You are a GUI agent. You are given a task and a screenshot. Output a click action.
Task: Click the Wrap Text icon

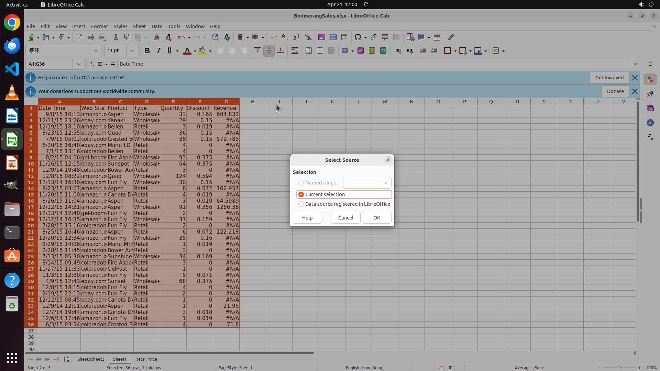click(295, 51)
